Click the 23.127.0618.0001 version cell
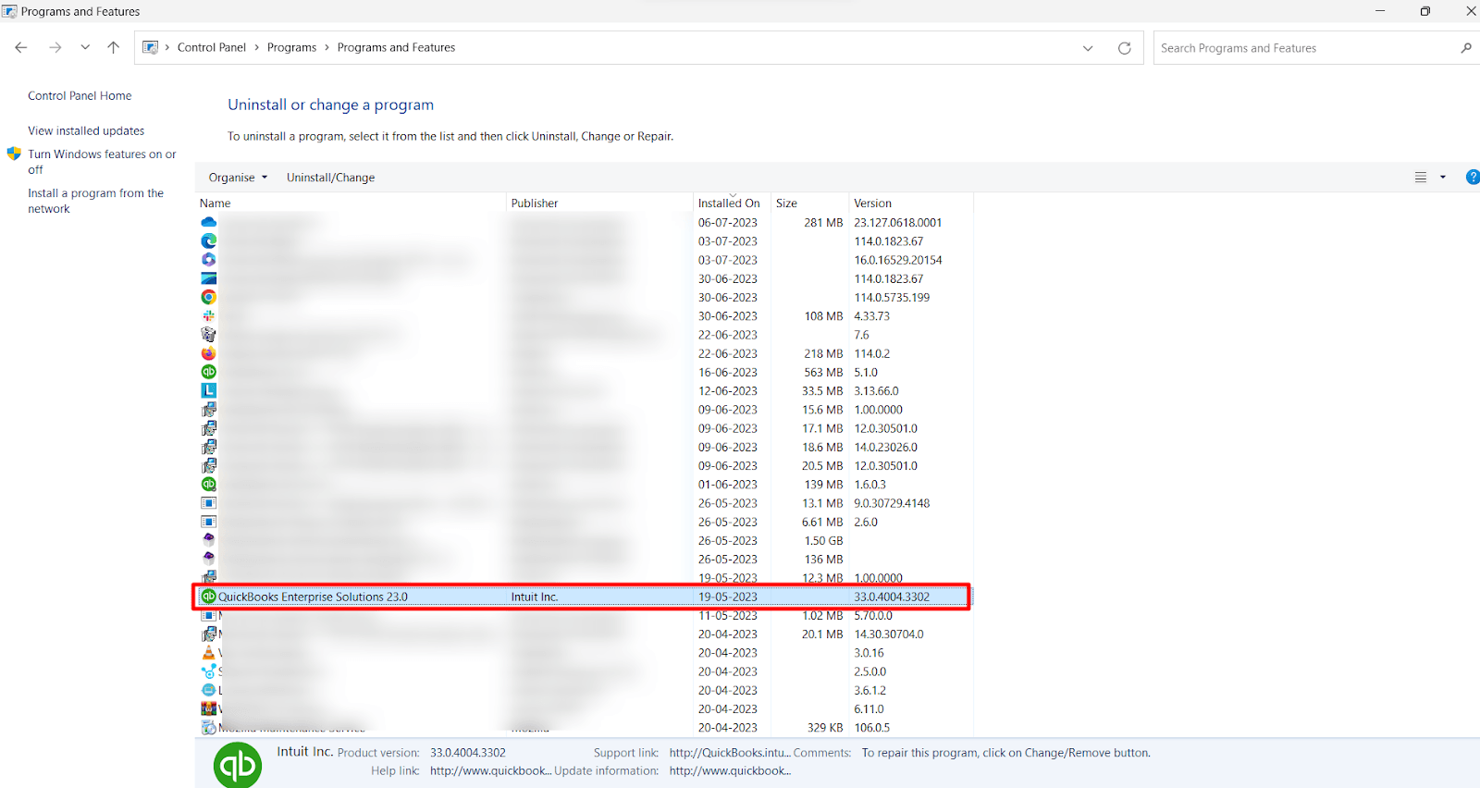 click(898, 223)
